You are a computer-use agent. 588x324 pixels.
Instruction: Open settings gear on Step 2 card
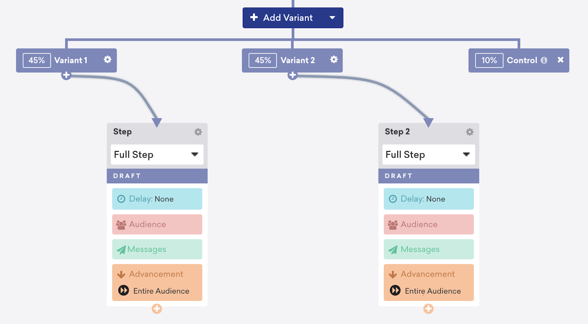[x=469, y=132]
